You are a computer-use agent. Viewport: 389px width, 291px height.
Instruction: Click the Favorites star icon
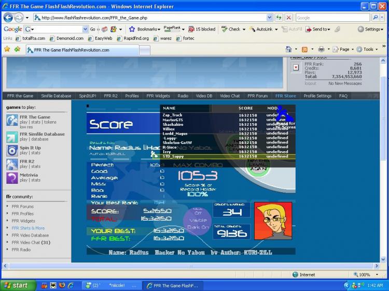coord(7,49)
